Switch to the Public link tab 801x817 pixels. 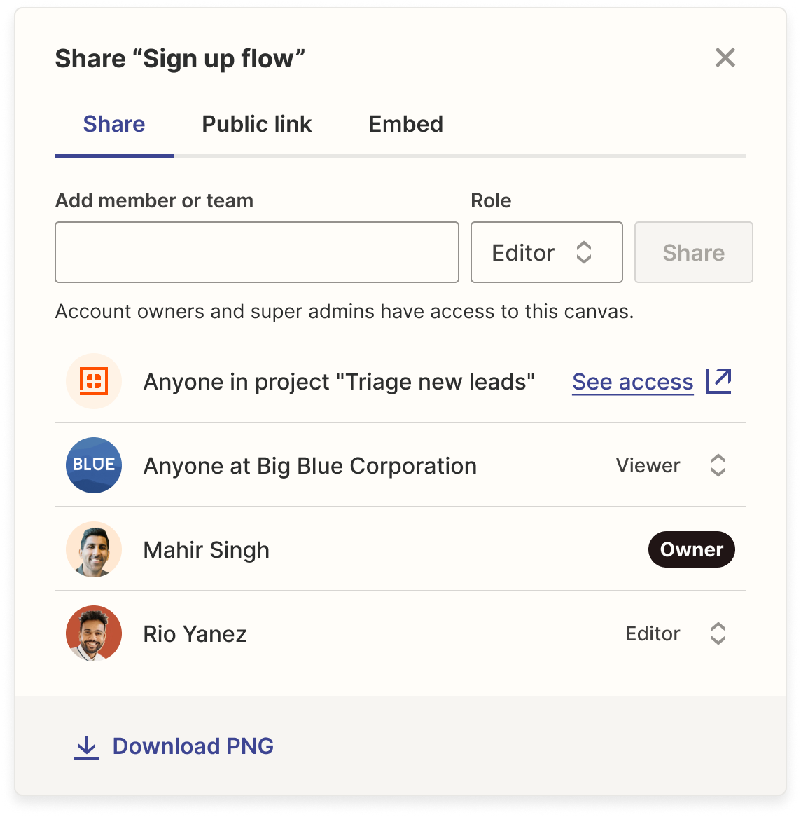(257, 124)
